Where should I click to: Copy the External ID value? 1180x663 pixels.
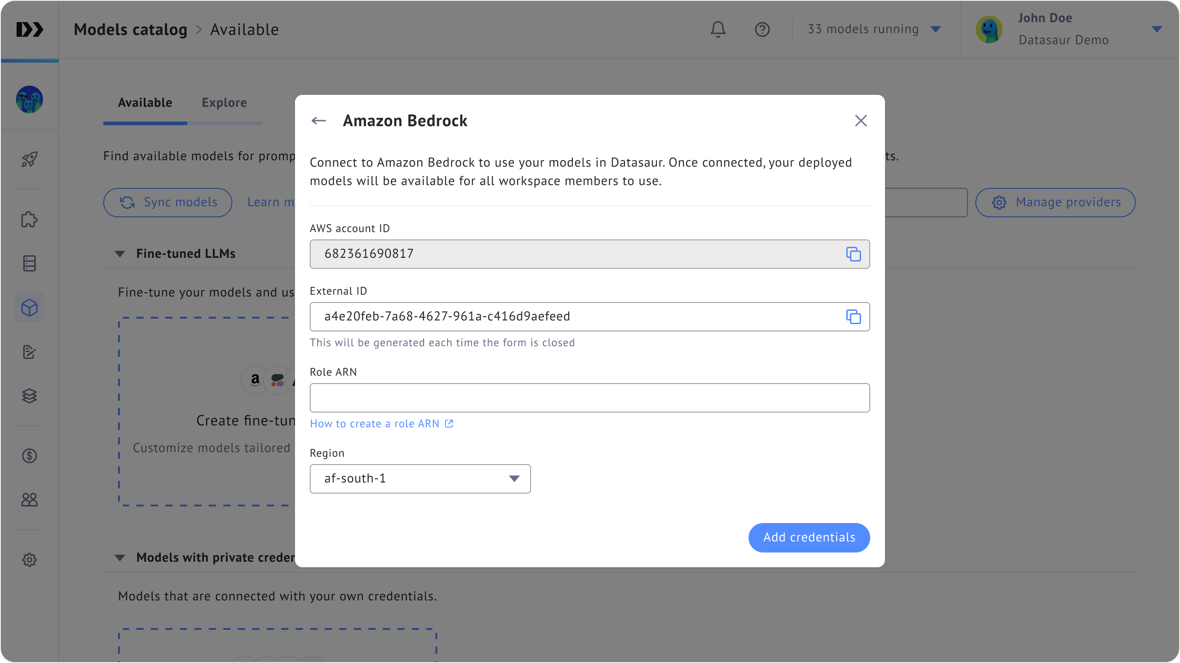click(853, 317)
